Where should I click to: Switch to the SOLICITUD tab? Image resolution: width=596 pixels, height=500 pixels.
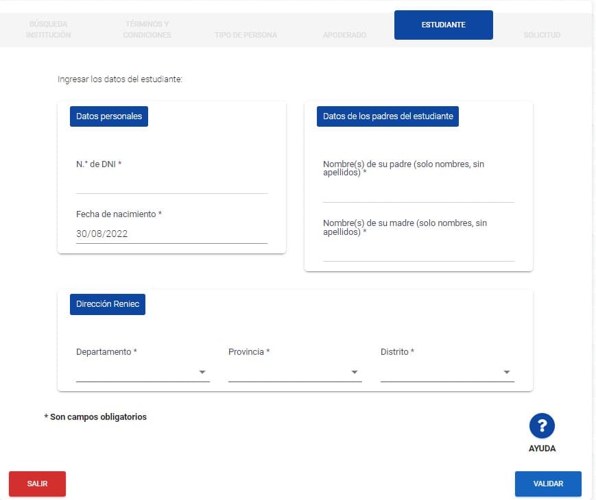(541, 34)
